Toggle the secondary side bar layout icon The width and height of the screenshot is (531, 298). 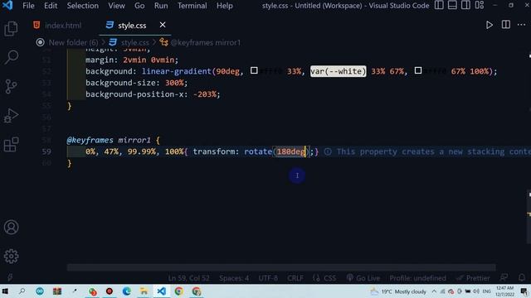pyautogui.click(x=465, y=6)
